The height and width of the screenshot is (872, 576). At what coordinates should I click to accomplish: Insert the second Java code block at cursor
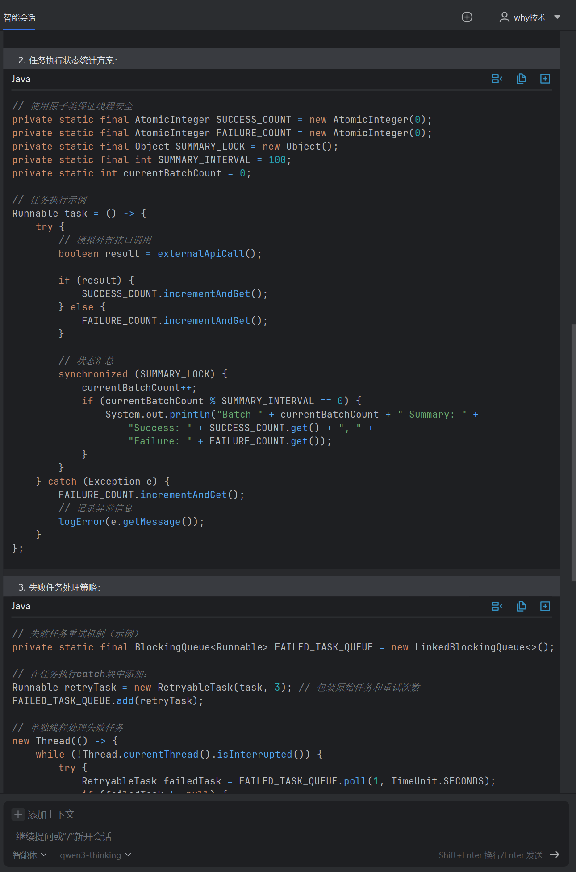[x=497, y=606]
